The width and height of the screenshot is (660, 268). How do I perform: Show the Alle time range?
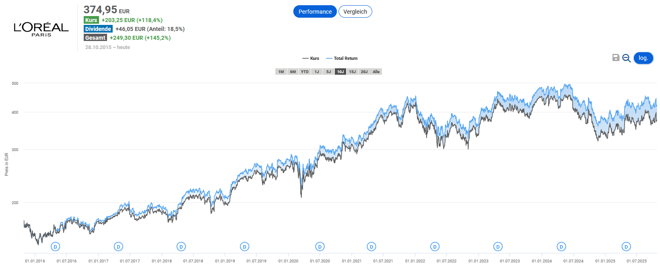[x=376, y=72]
